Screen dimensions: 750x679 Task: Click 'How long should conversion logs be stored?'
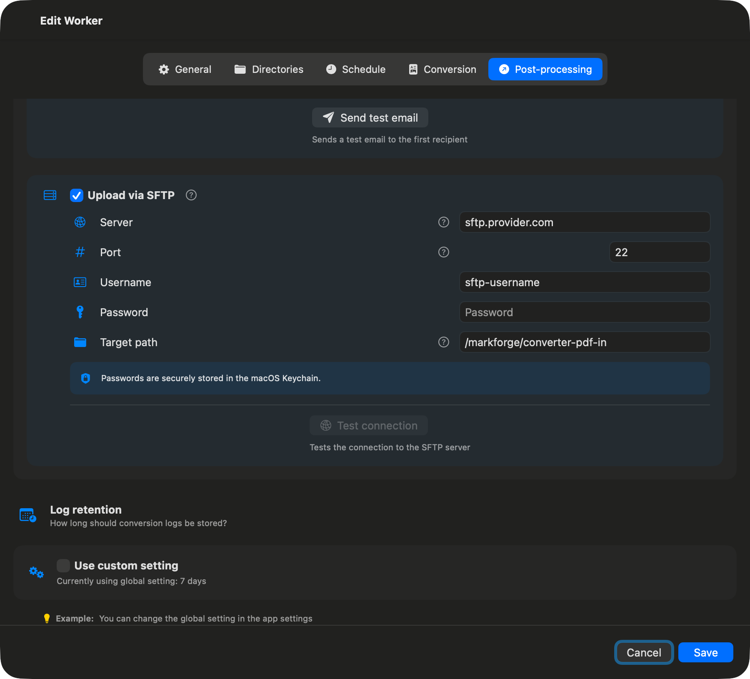click(138, 523)
